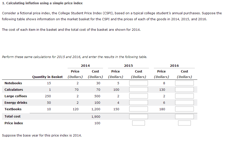Select 2015 cost field for Calculators
Screen dimensions: 225x145
click(138, 89)
